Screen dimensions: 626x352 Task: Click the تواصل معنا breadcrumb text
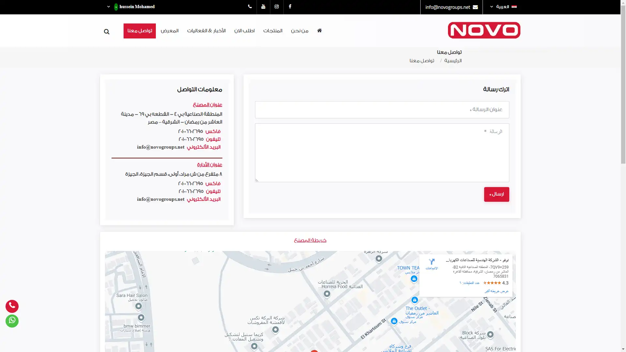point(422,61)
